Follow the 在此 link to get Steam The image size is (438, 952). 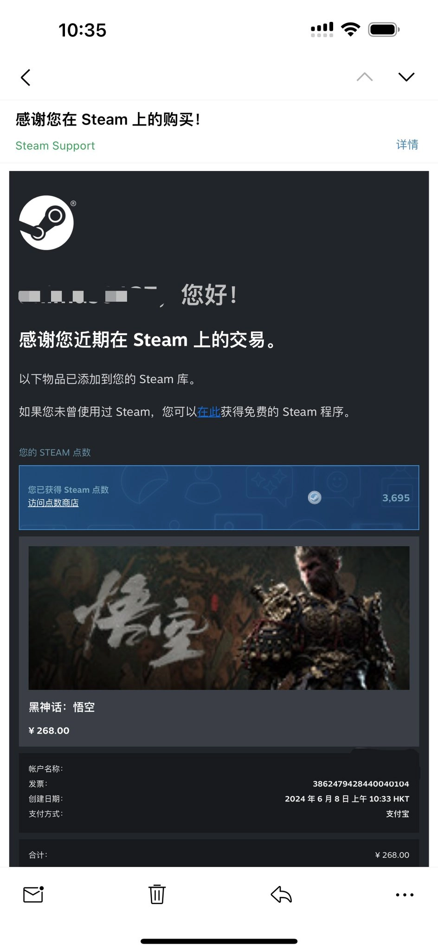coord(209,412)
